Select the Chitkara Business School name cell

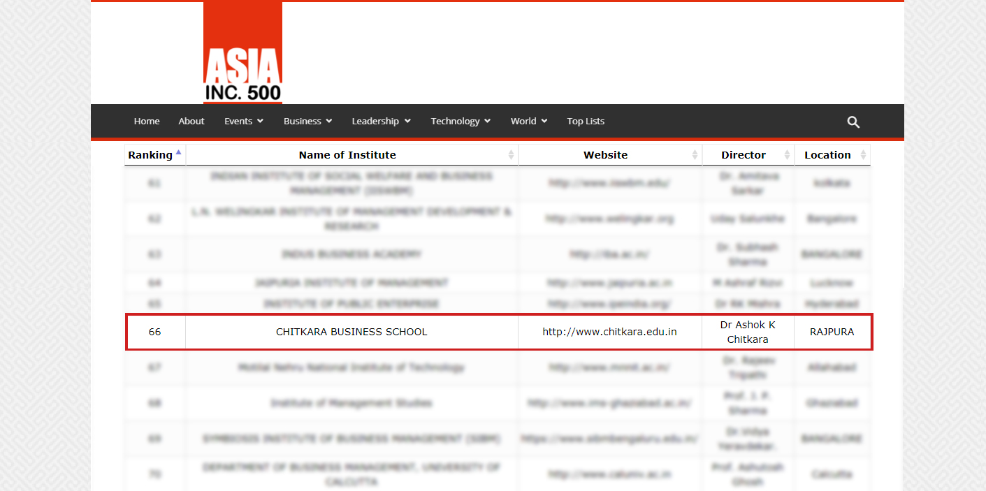[351, 332]
